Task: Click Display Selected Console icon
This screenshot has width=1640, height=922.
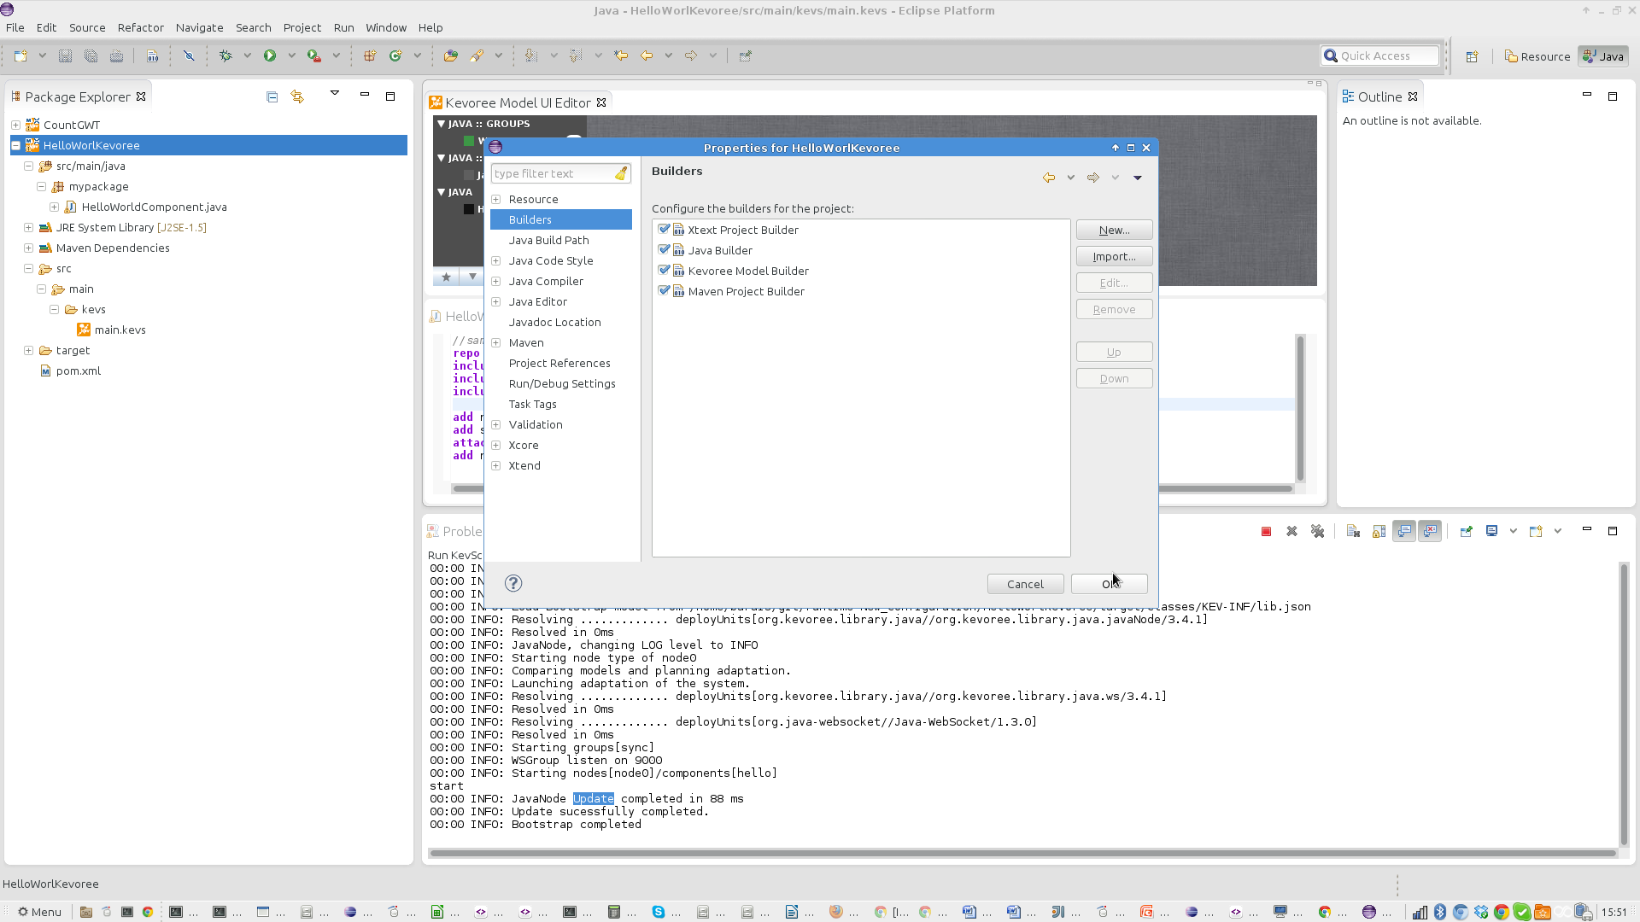Action: click(1491, 531)
